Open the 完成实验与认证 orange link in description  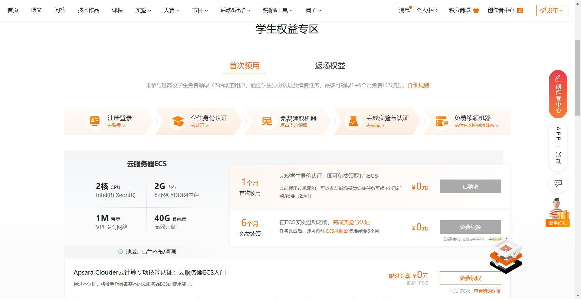point(351,222)
